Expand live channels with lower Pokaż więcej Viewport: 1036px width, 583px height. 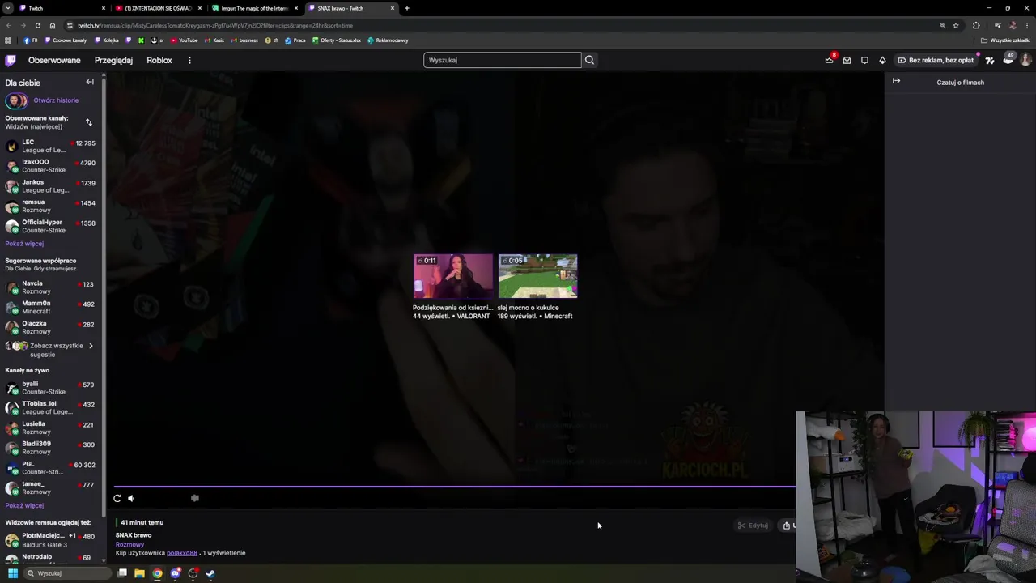click(24, 505)
